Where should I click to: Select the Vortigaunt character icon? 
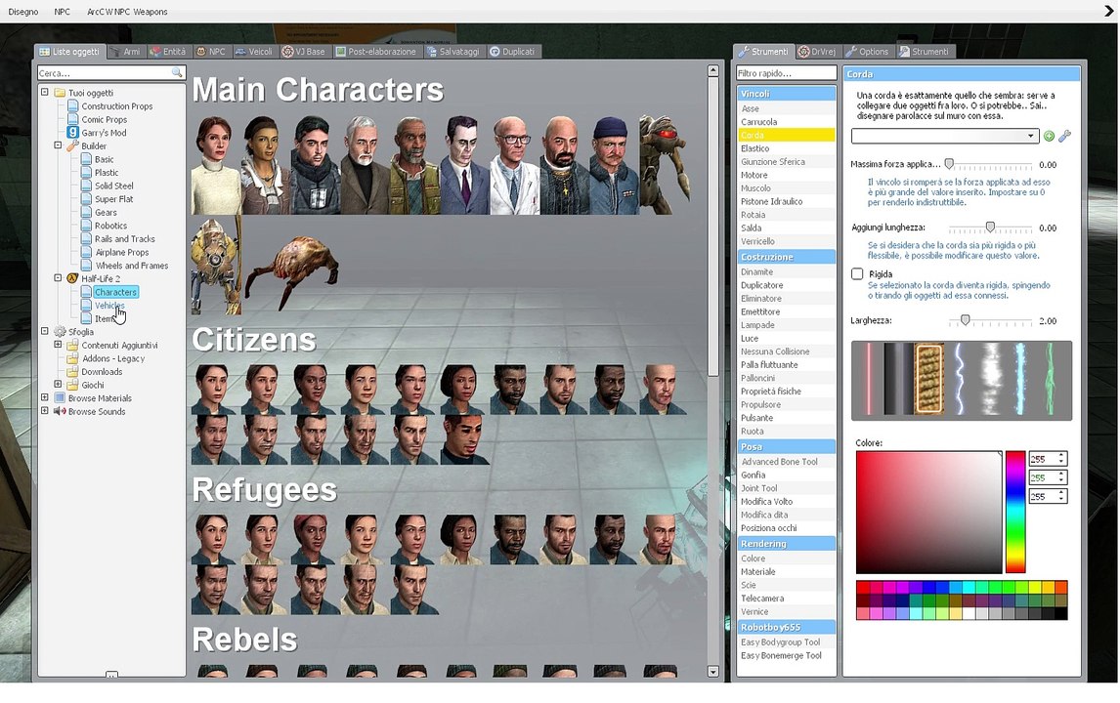coord(665,165)
